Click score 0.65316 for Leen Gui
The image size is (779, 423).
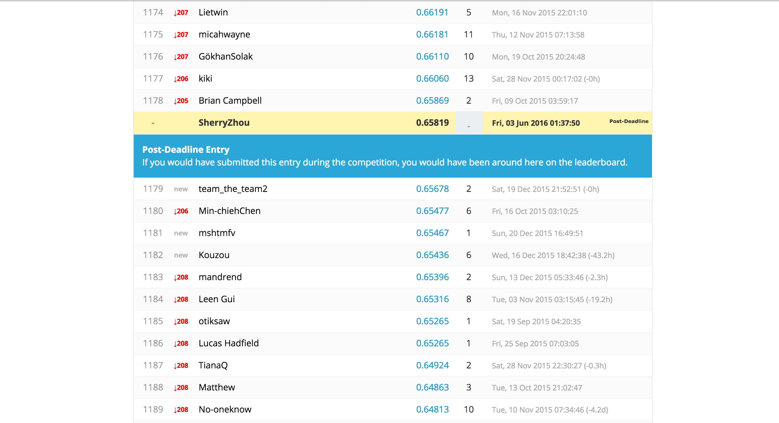tap(432, 299)
